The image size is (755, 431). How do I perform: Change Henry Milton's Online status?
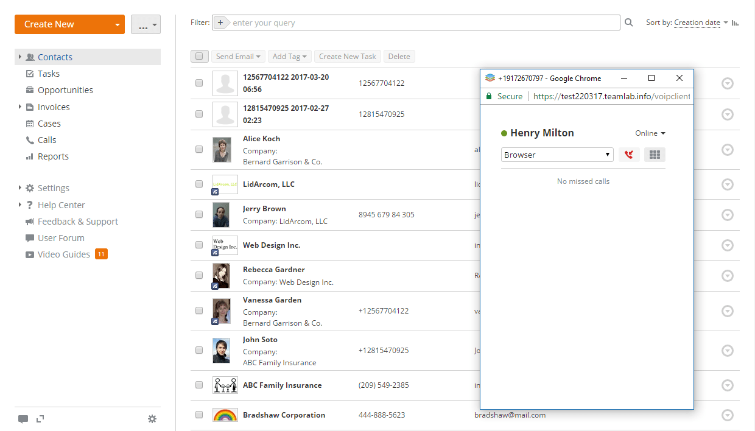tap(650, 133)
